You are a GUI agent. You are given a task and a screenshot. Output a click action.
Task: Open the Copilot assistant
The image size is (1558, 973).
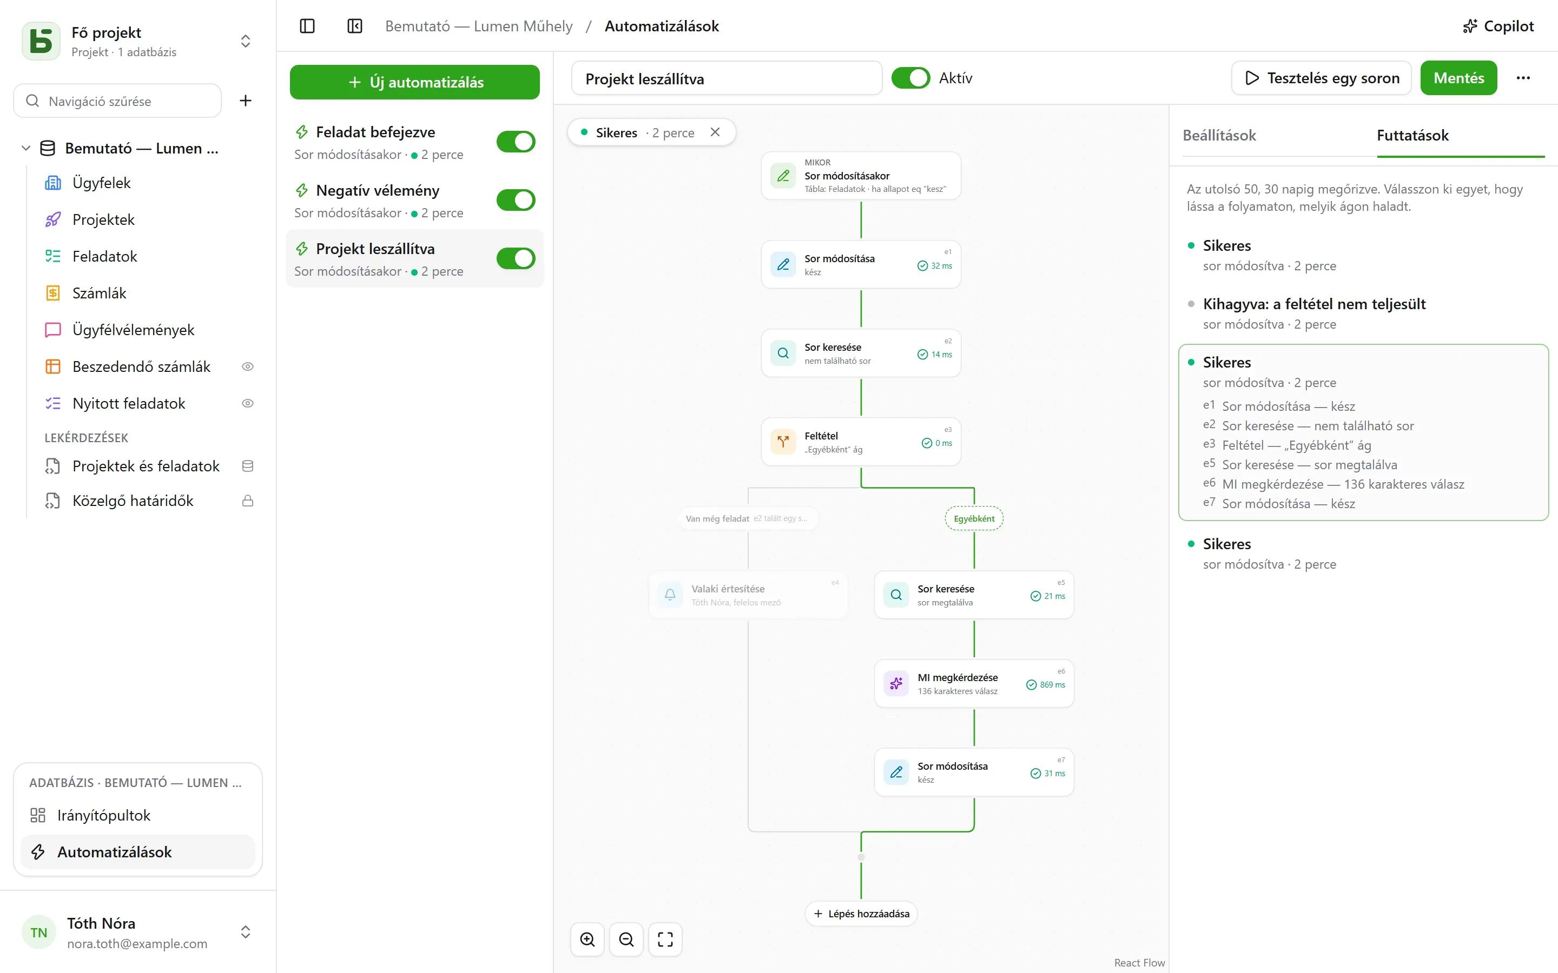(1498, 26)
